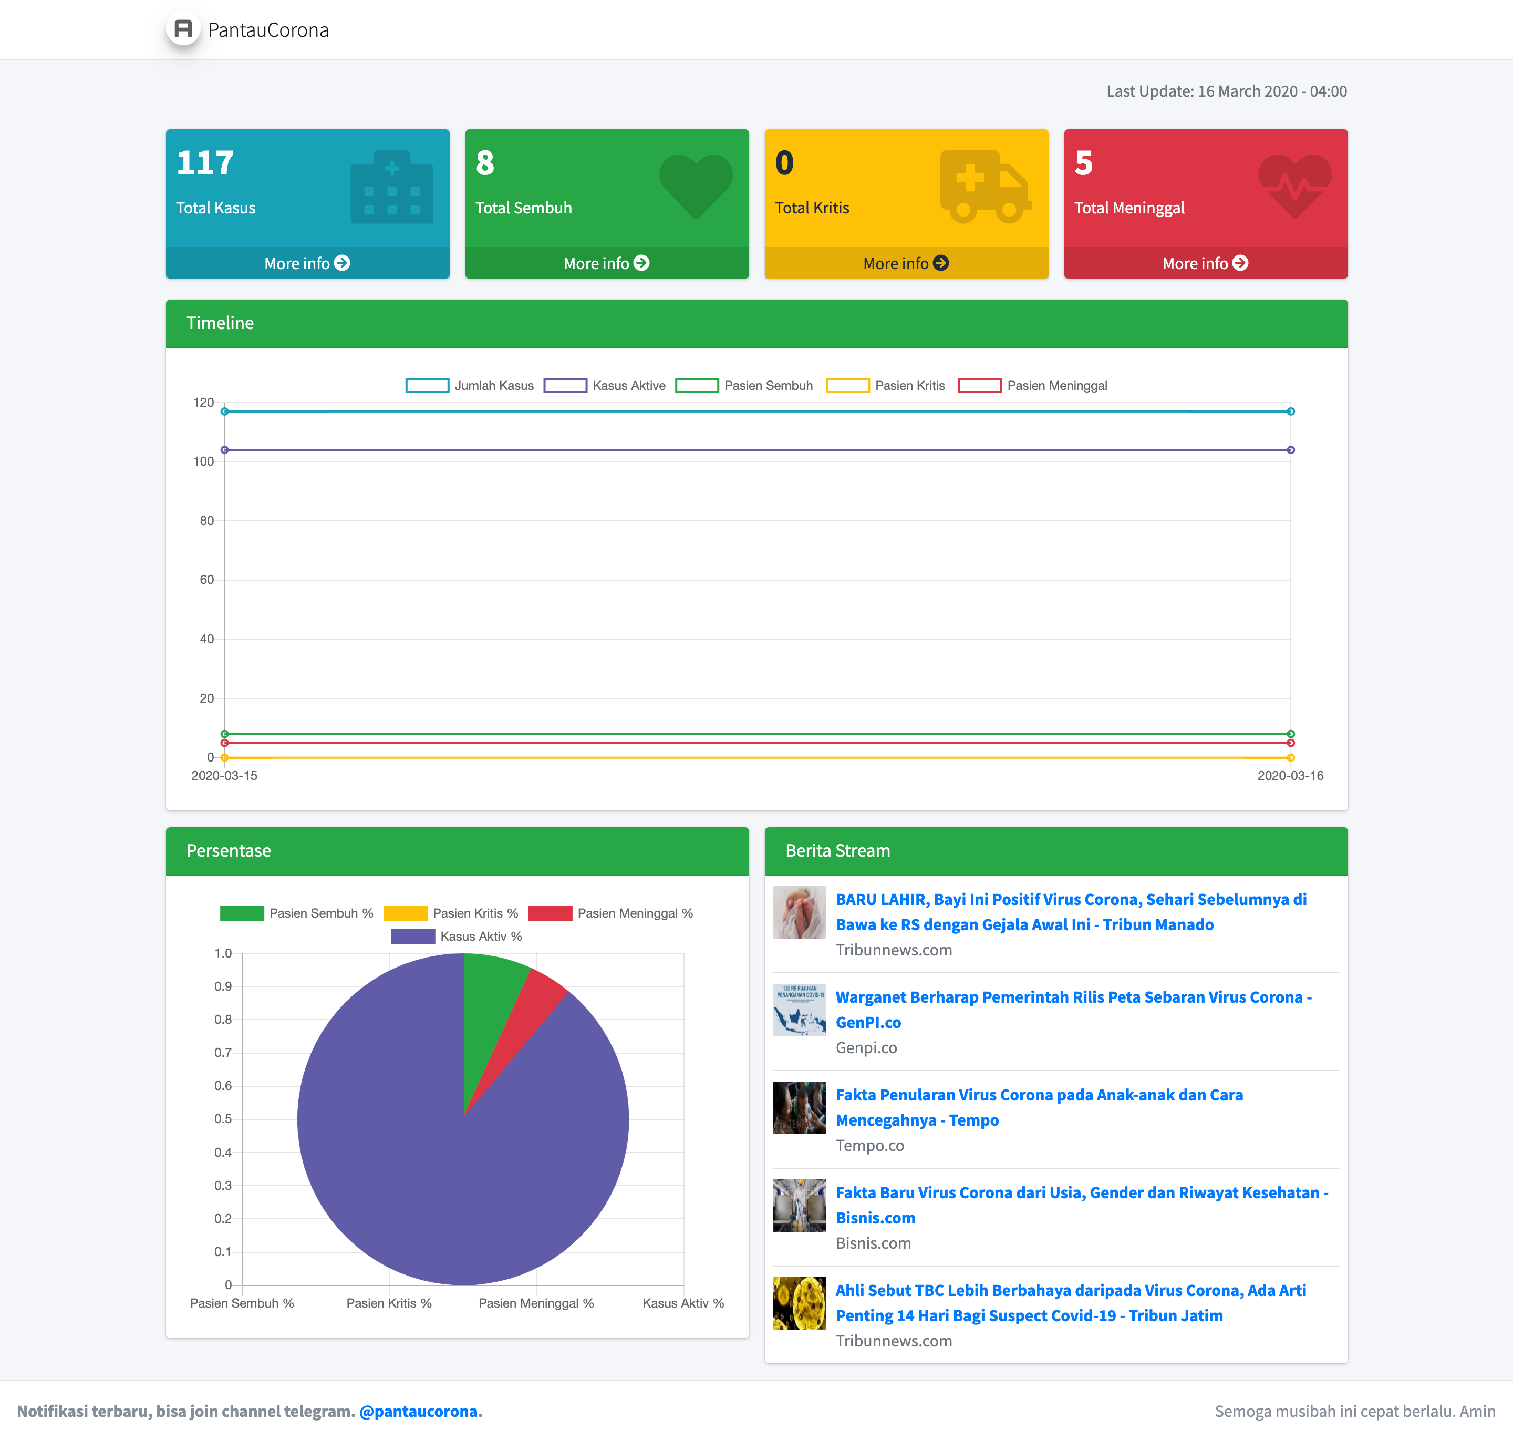Click the yellow virus thumbnail for Tribun Jatim

coord(799,1303)
